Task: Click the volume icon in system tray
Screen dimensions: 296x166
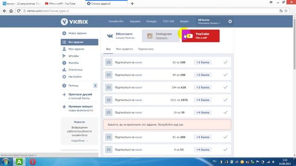Action: pyautogui.click(x=273, y=162)
